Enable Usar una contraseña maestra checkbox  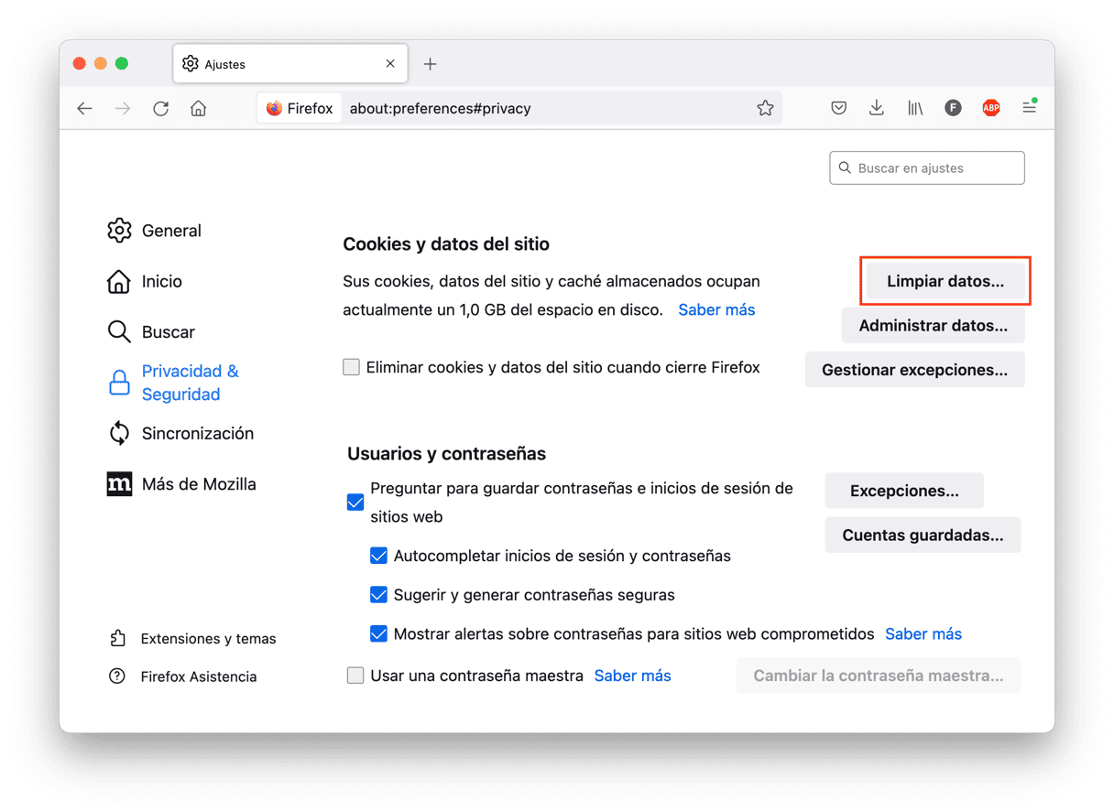[x=355, y=676]
